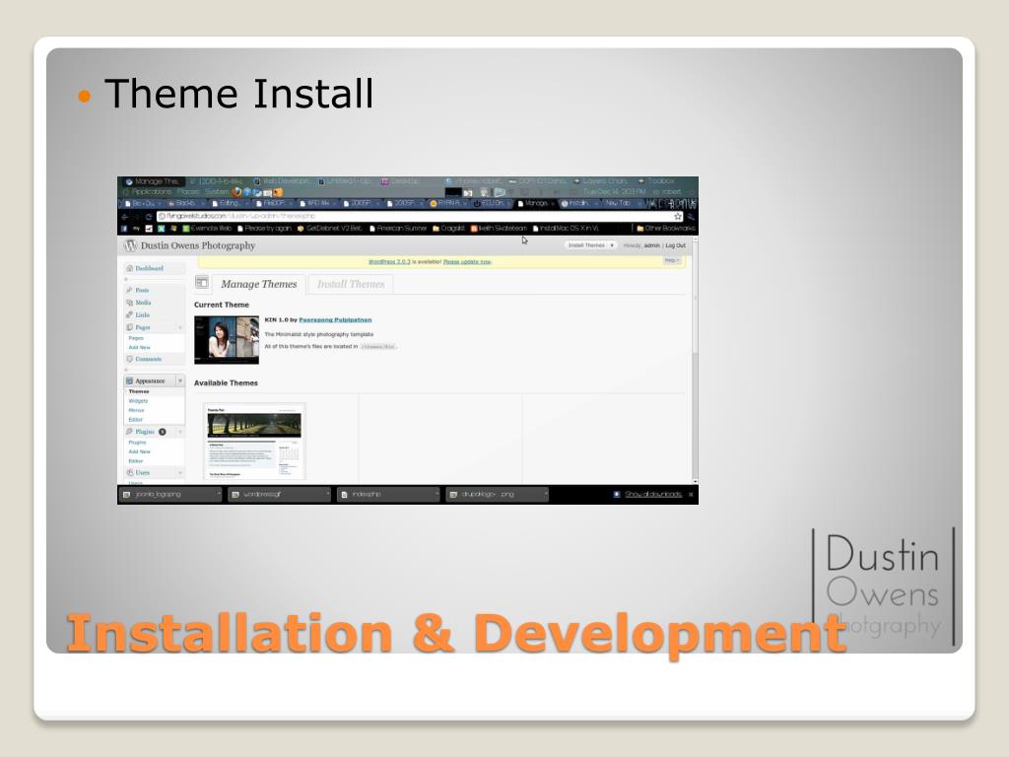The height and width of the screenshot is (757, 1009).
Task: Select the Manage browser tab
Action: pos(536,203)
